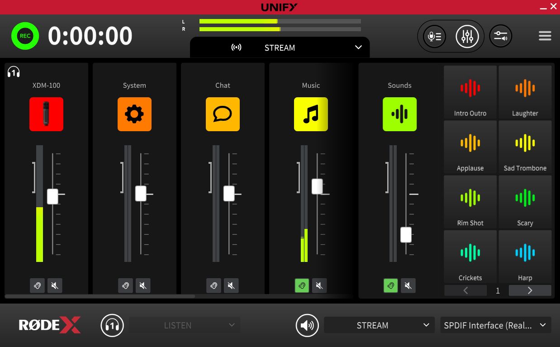Click the horizontal channel scrollbar
Image resolution: width=560 pixels, height=347 pixels.
[100, 296]
